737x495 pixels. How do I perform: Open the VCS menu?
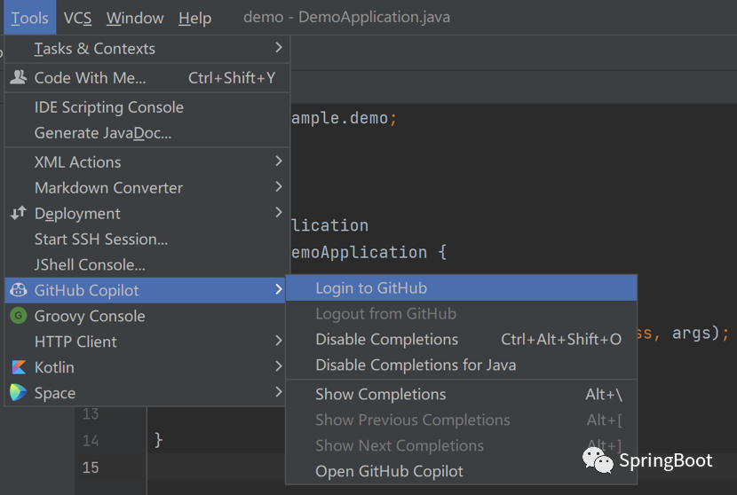77,18
